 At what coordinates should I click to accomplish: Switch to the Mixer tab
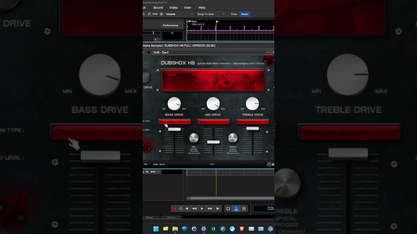[x=150, y=217]
